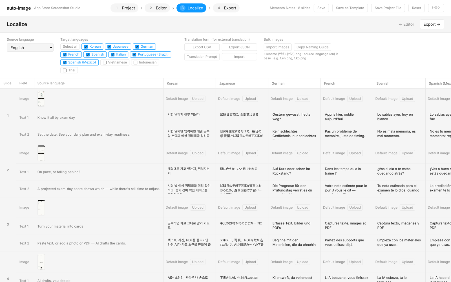Switch interface language to 한국어
The width and height of the screenshot is (451, 282).
[436, 8]
